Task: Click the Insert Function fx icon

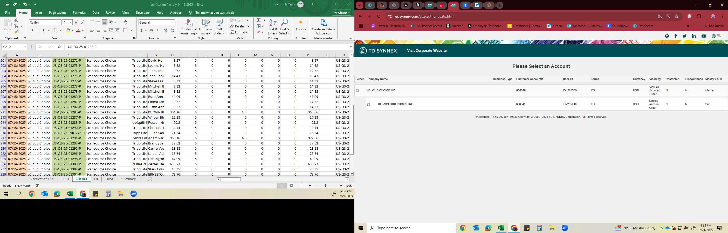Action: [x=59, y=47]
